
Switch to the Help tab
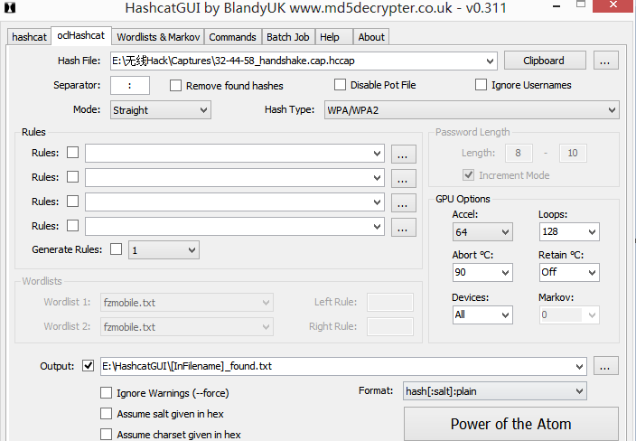point(334,37)
